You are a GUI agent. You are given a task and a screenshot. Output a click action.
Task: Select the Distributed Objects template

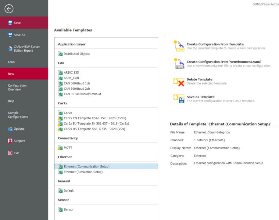coord(77,54)
